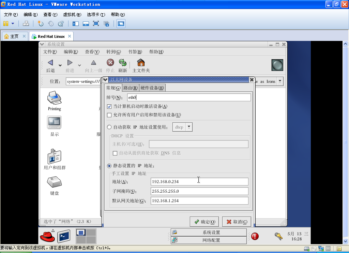Viewport: 349px width, 253px height.
Task: Click the send Ctrl+Alt+Del network icon
Action: pyautogui.click(x=26, y=24)
